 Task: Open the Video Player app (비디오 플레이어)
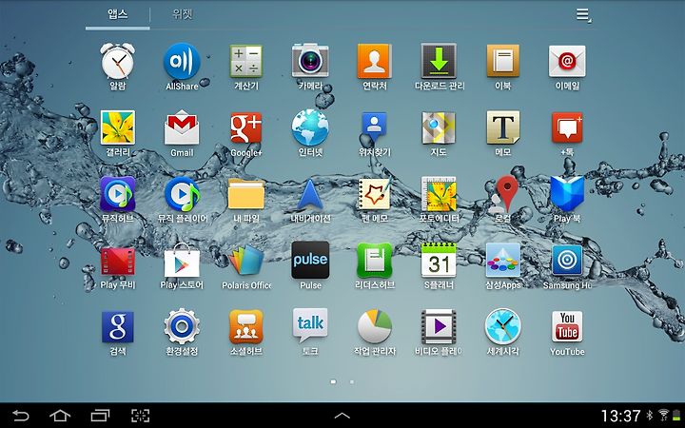pyautogui.click(x=439, y=326)
